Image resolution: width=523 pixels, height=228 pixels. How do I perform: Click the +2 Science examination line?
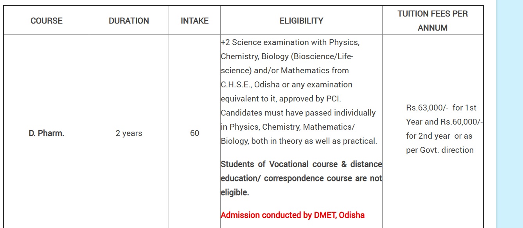click(x=290, y=42)
